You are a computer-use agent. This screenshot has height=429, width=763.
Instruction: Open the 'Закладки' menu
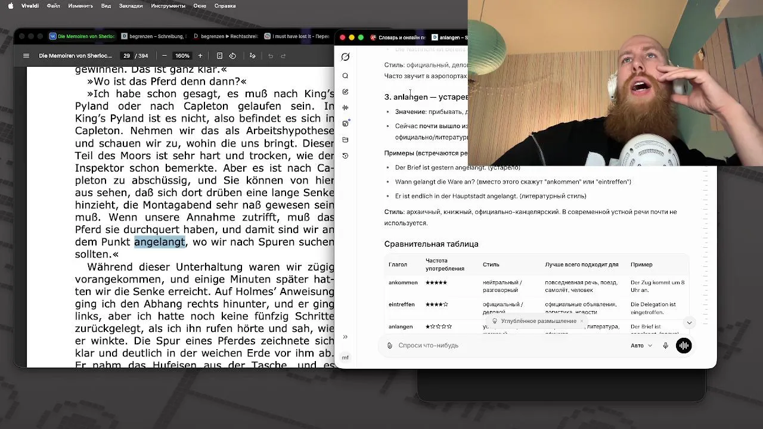(131, 6)
